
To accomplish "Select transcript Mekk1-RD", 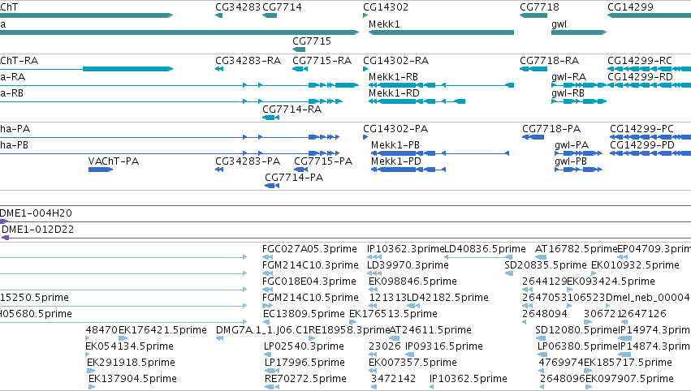I will (394, 93).
